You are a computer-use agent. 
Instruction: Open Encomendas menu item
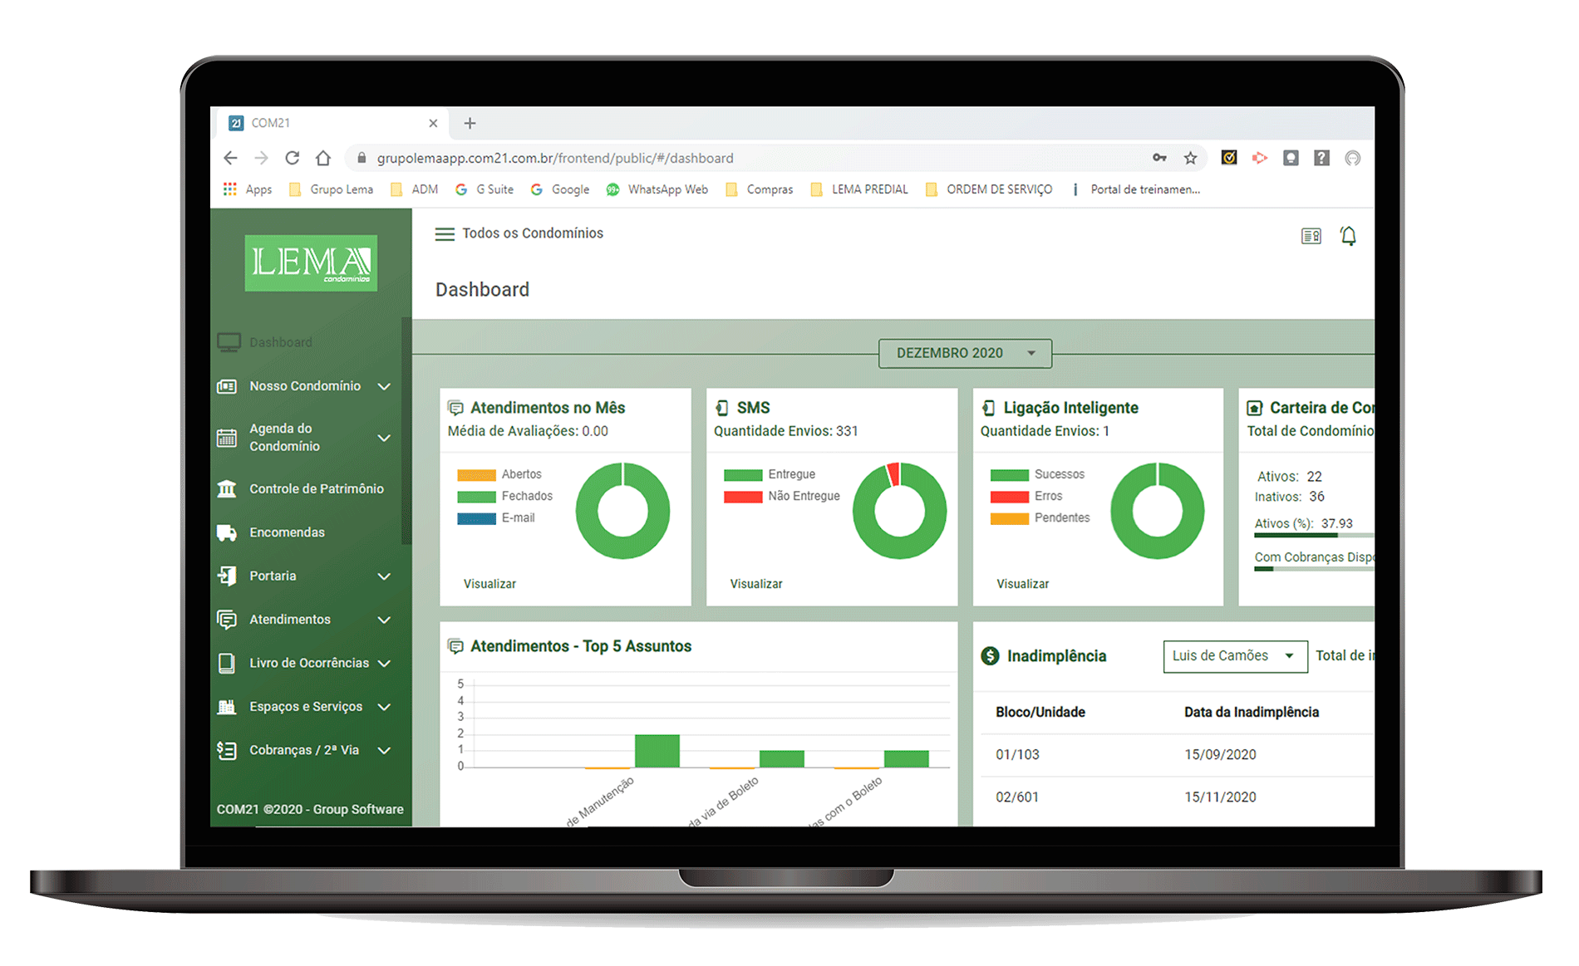(306, 532)
